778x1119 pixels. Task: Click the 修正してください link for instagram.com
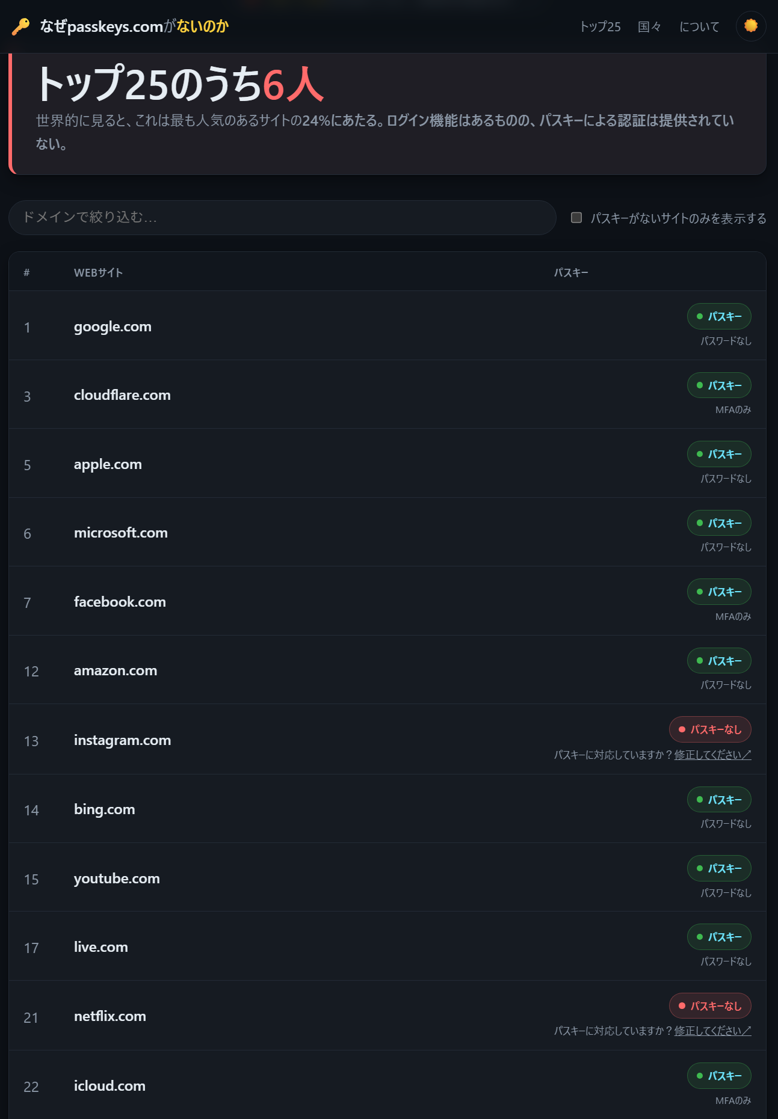[712, 755]
